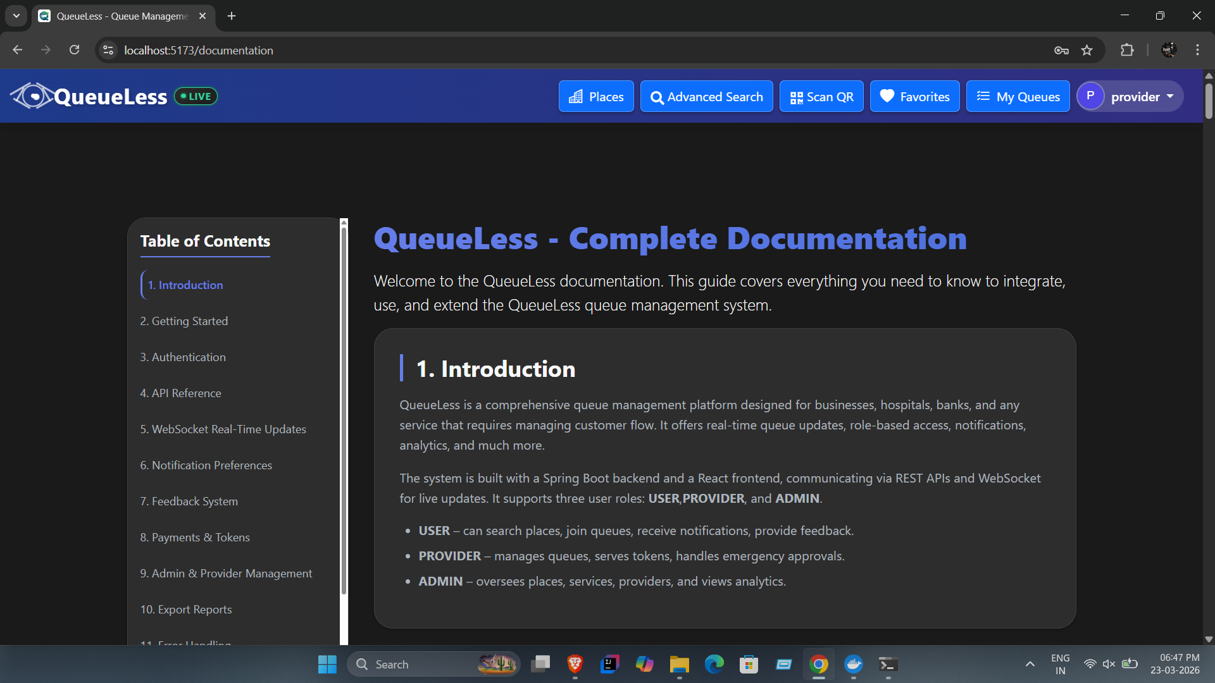
Task: Reload the documentation page
Action: coord(74,50)
